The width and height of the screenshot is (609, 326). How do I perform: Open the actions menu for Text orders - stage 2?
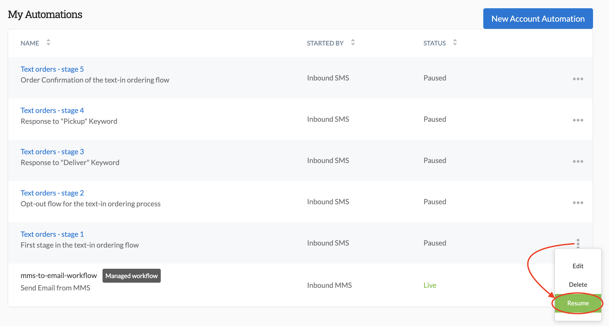pyautogui.click(x=578, y=203)
